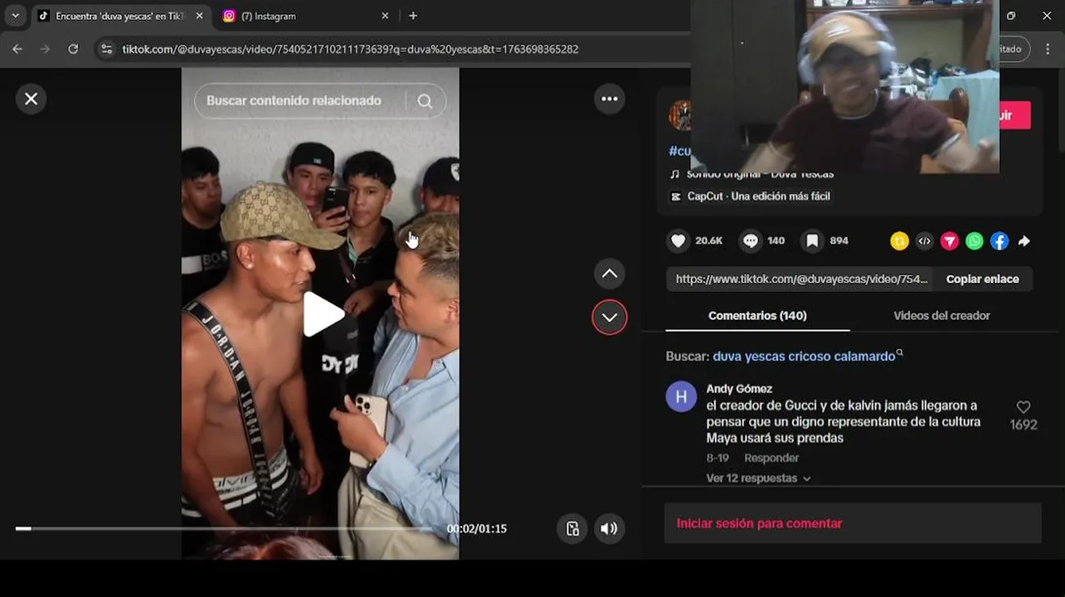Switch to 'Videos del creador' tab
The width and height of the screenshot is (1065, 597).
941,316
